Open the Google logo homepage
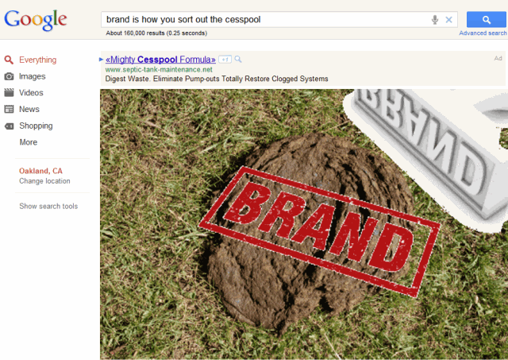508x360 pixels. tap(36, 20)
